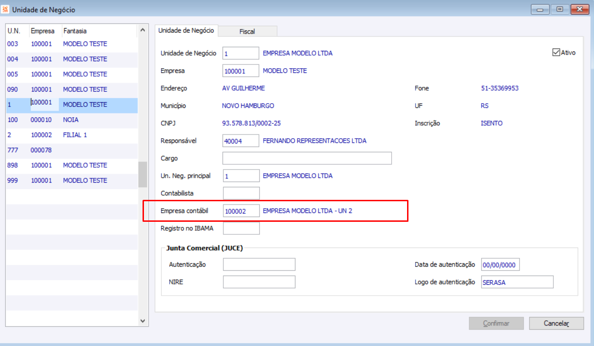Click the Cargo input field
This screenshot has height=346, width=594.
pos(307,158)
